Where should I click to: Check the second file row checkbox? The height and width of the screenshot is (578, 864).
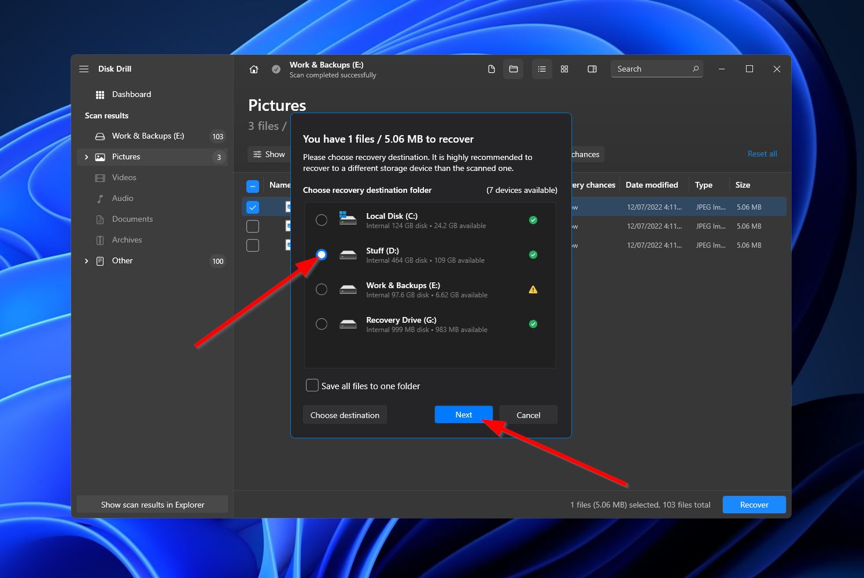point(253,226)
